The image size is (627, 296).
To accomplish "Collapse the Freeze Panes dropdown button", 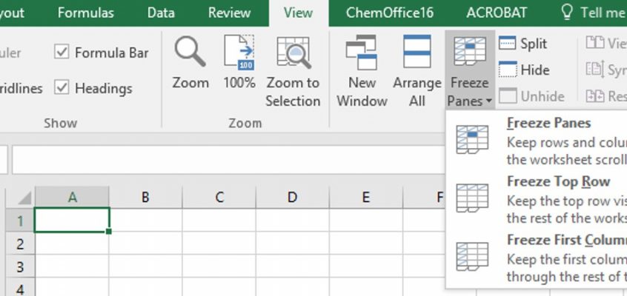I will pyautogui.click(x=470, y=70).
